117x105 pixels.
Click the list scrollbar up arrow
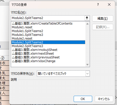tap(87, 24)
